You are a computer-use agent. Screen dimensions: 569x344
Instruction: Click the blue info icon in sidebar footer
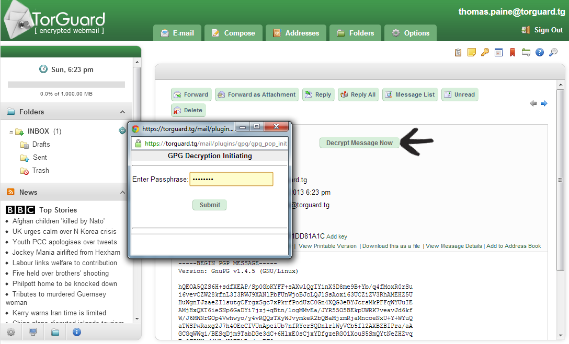point(76,332)
